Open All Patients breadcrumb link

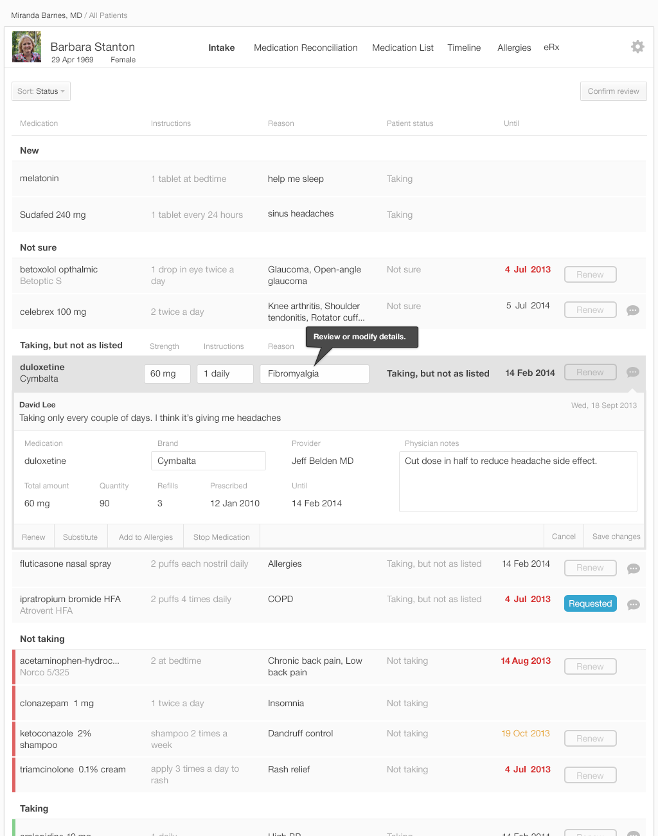109,15
